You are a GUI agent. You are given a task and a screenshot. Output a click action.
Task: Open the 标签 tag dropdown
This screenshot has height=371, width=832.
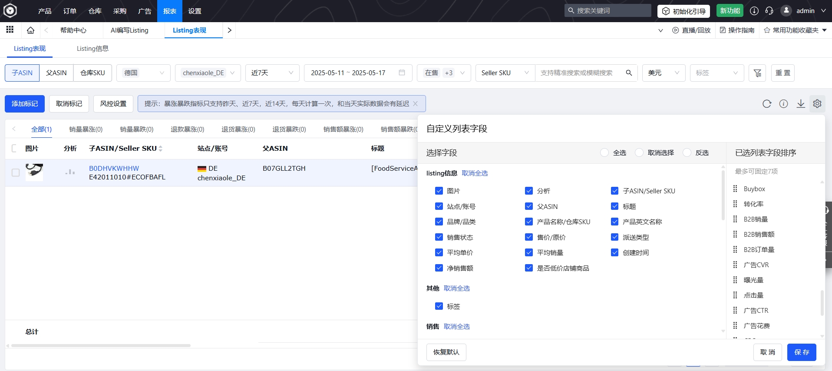pos(717,73)
